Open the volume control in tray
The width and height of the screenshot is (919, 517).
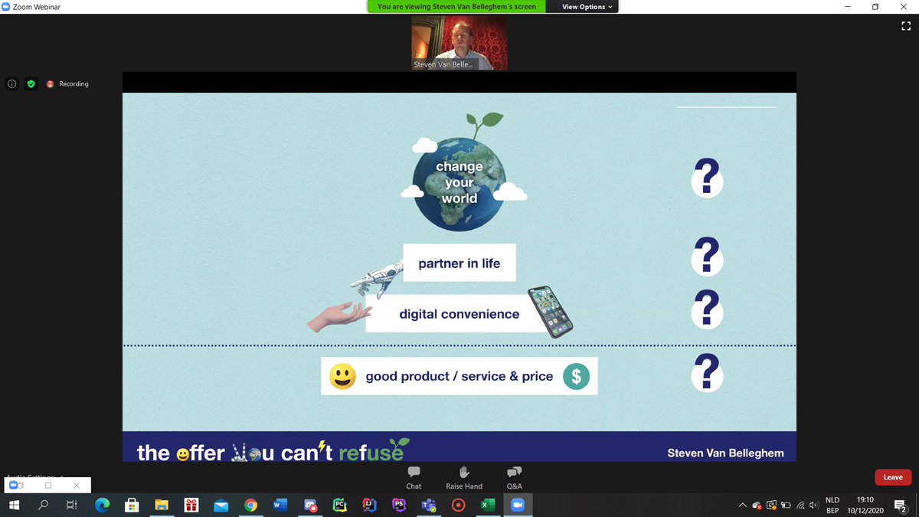click(x=813, y=505)
